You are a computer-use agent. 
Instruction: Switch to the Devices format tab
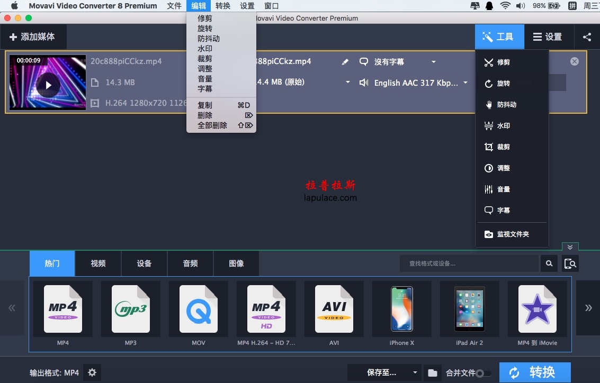click(x=144, y=263)
